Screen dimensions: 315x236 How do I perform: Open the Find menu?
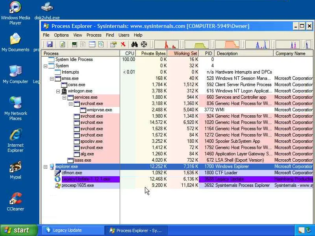point(110,35)
